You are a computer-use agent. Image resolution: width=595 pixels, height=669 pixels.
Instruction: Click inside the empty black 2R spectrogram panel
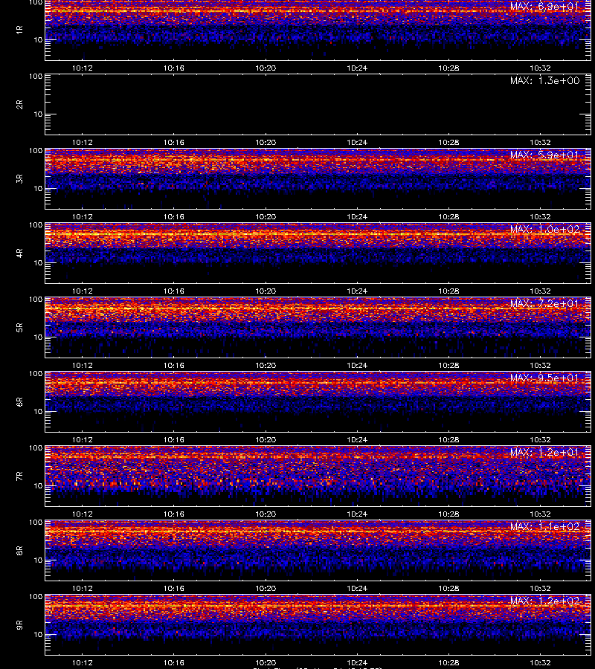pyautogui.click(x=318, y=105)
